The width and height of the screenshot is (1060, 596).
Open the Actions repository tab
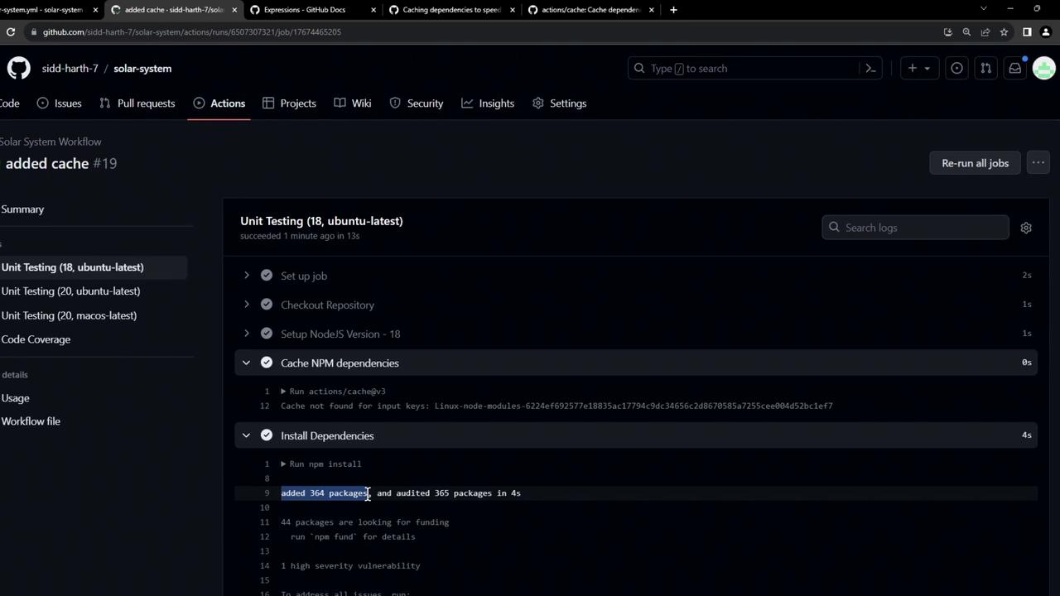click(219, 103)
